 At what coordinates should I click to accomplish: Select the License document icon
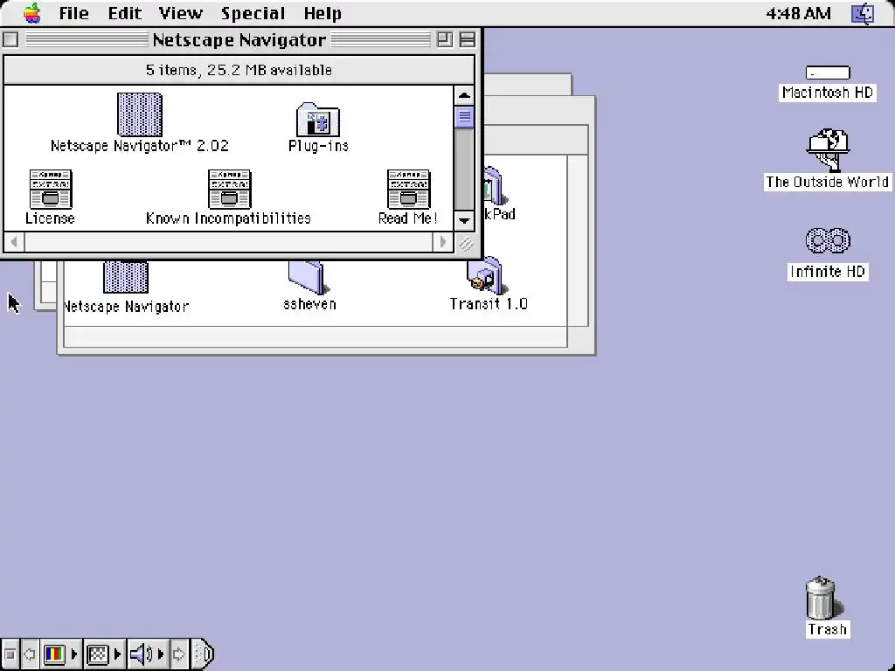coord(50,189)
